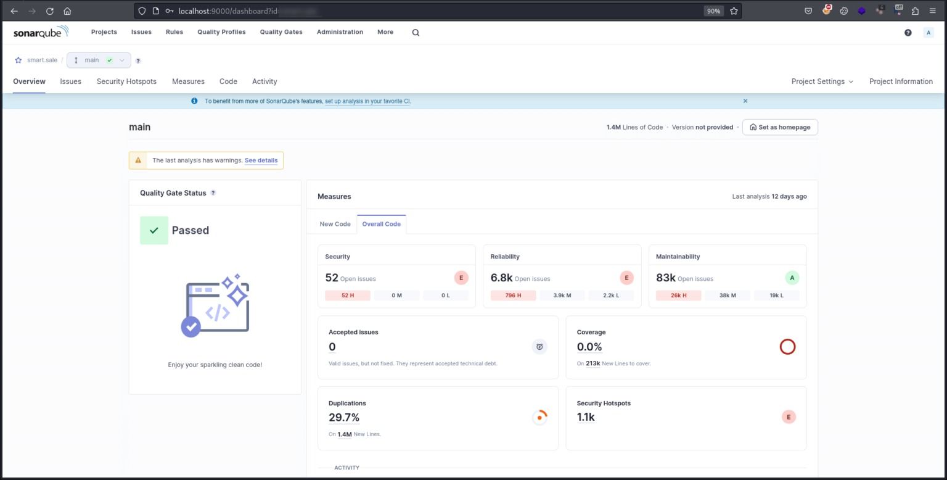Open Quality Gates

(x=281, y=32)
